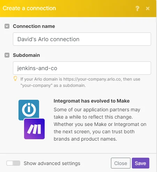Click the 'David's Arlo connection' text
Screen dimensions: 157x172
(x=48, y=39)
